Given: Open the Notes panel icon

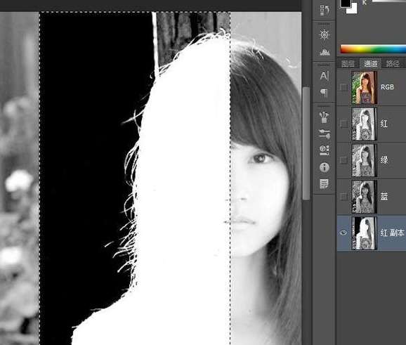Looking at the screenshot, I should [325, 183].
